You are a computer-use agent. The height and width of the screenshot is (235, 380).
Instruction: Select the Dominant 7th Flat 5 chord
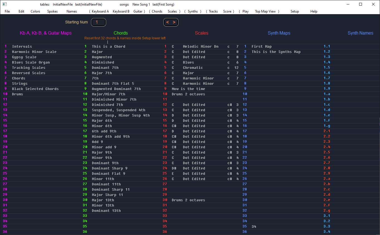(113, 84)
